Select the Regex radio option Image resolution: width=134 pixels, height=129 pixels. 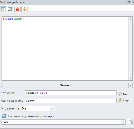[x=120, y=100]
